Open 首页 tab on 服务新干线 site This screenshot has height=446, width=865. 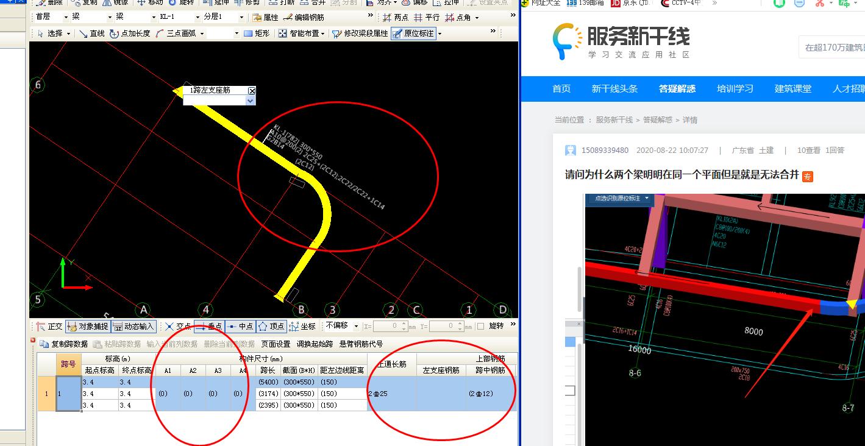click(x=561, y=88)
